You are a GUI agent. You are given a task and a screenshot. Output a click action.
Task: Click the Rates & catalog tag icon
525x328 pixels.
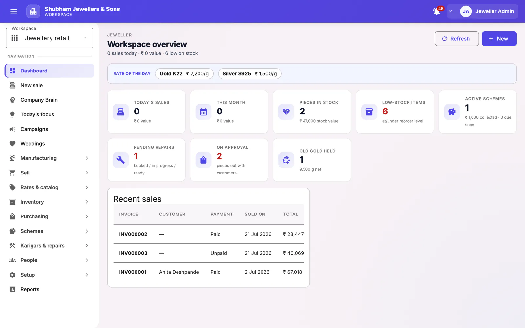pyautogui.click(x=12, y=187)
